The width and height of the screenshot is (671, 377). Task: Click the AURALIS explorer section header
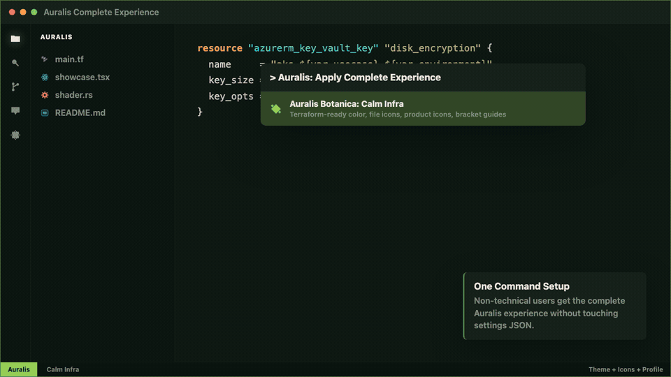pos(57,37)
